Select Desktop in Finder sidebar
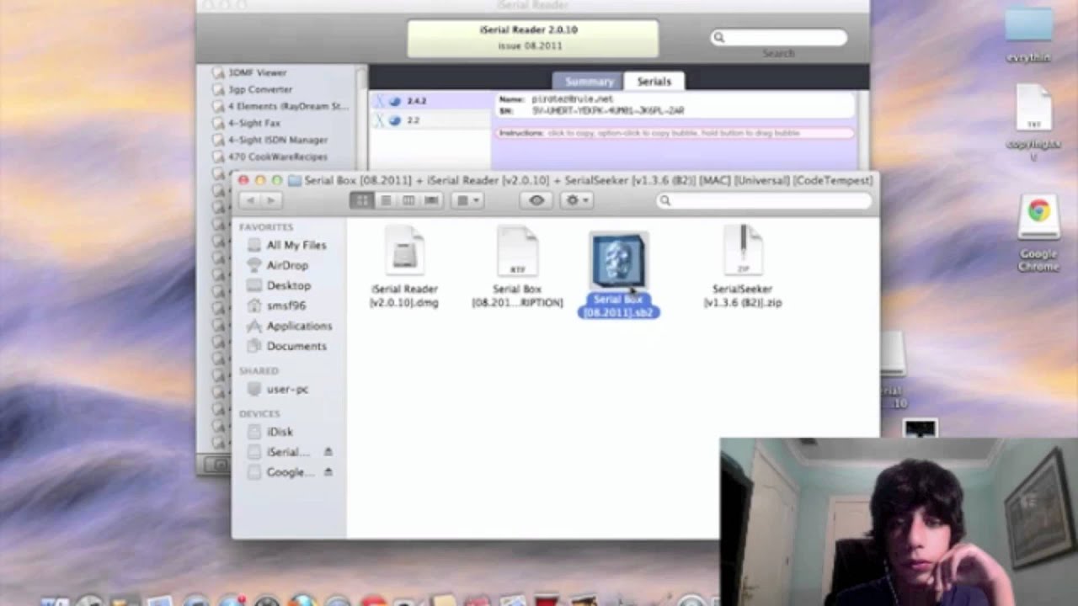Screen dimensions: 1078x606 288,285
